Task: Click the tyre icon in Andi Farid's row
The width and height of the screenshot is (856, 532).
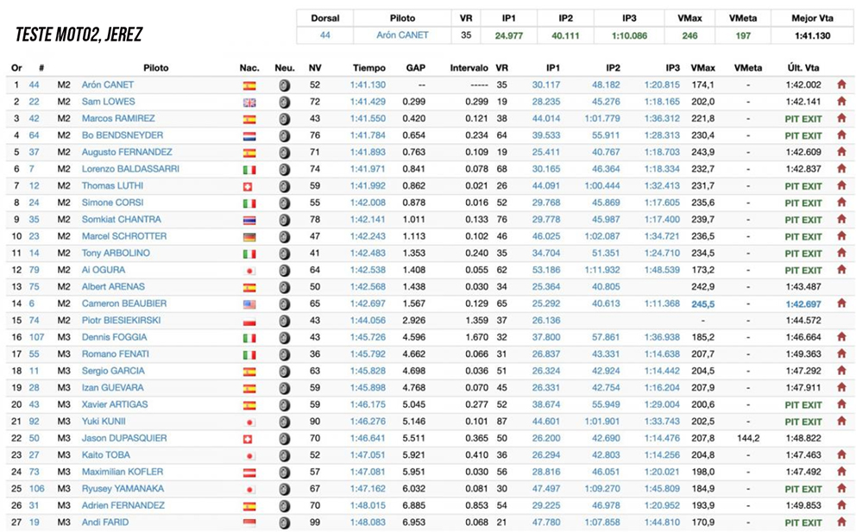Action: (285, 523)
